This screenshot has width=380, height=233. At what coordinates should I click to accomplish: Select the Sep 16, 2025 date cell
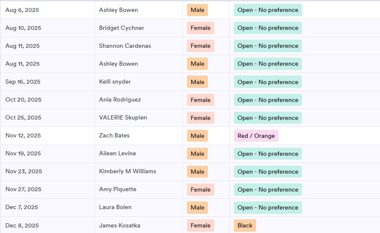pyautogui.click(x=23, y=82)
